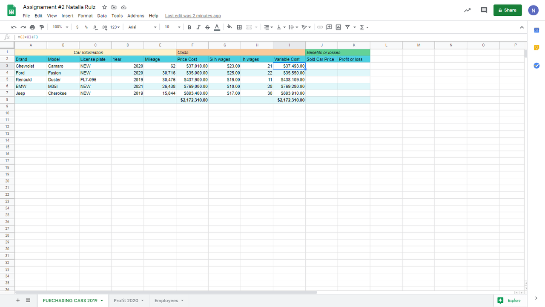
Task: Toggle italic formatting
Action: click(x=198, y=27)
